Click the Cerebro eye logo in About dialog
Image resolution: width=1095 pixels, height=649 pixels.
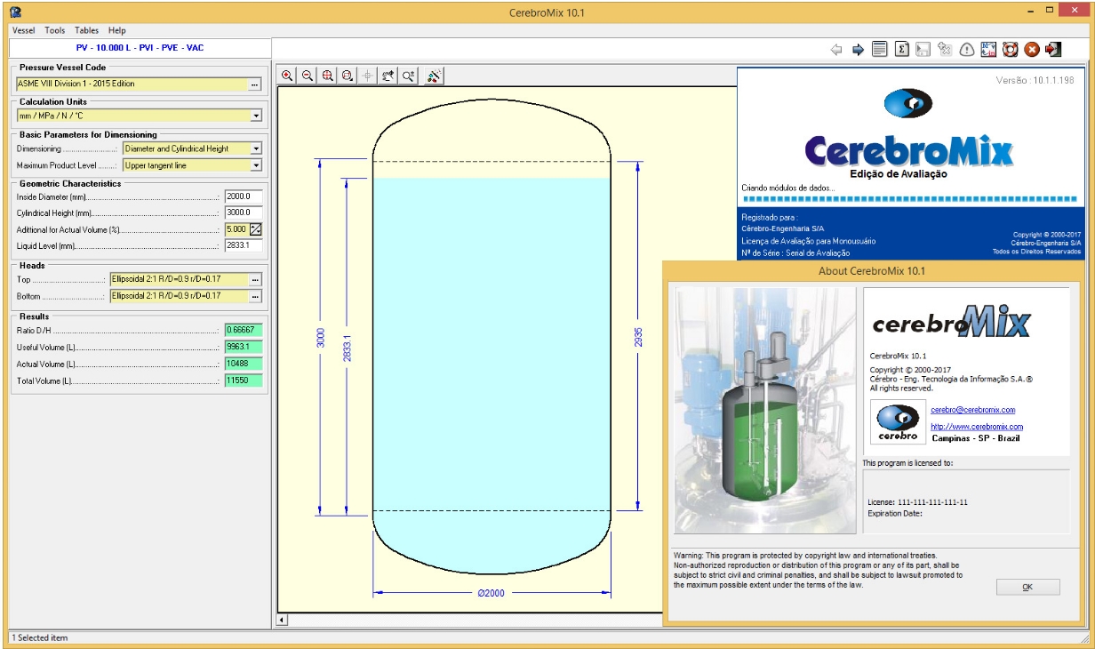(x=898, y=422)
